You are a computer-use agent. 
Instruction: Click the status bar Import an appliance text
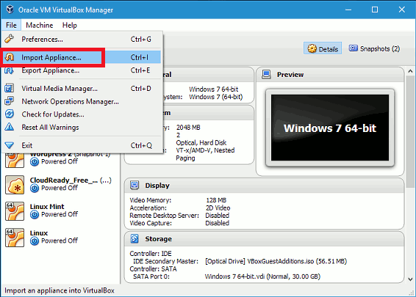60,290
